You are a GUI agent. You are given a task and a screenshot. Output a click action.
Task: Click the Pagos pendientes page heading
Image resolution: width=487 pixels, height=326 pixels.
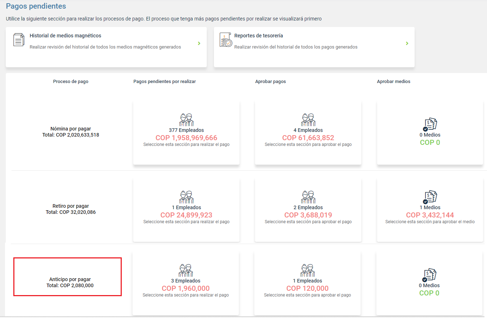point(36,6)
